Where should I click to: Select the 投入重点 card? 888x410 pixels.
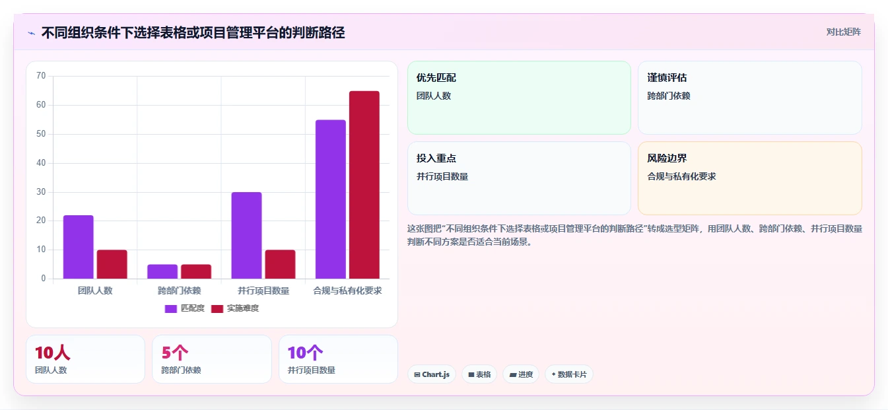pos(519,178)
